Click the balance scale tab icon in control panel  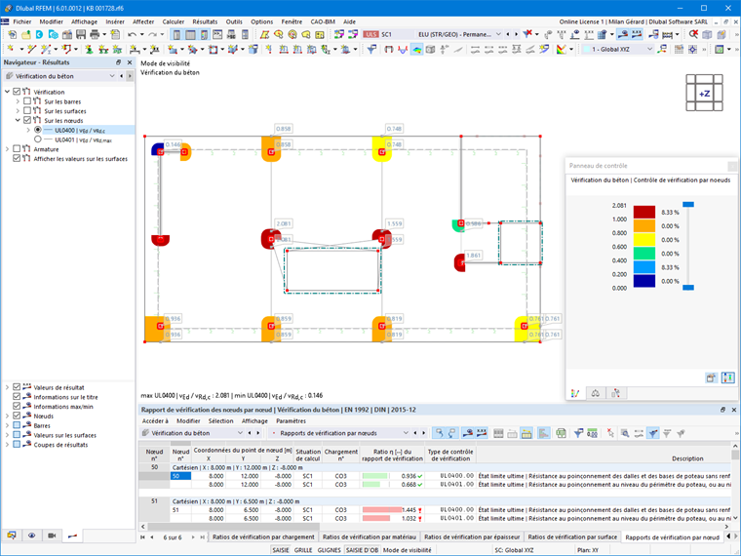coord(596,393)
